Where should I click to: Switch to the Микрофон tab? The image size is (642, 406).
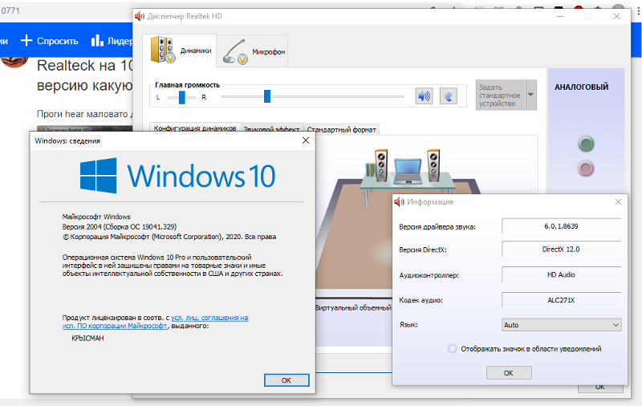tap(252, 51)
